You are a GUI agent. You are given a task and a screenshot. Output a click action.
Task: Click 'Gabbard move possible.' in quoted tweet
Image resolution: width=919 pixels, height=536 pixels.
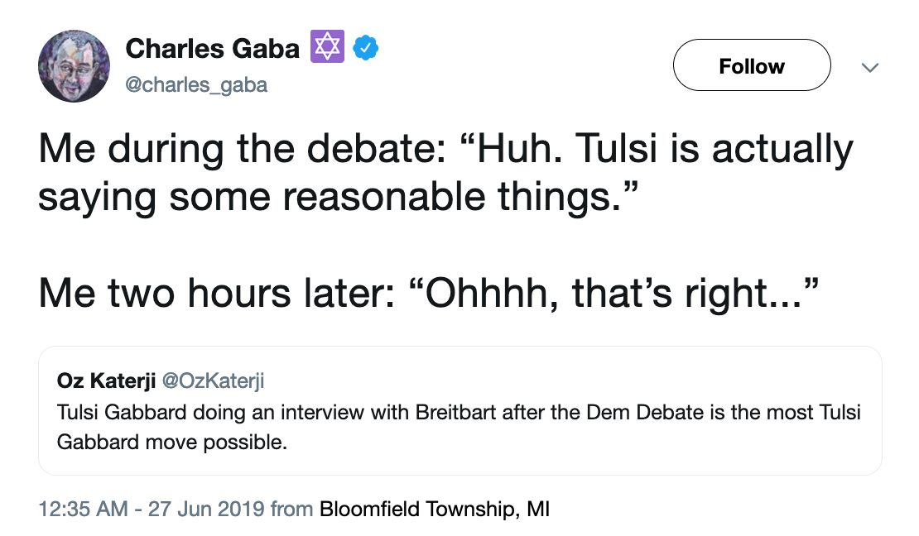tap(171, 443)
